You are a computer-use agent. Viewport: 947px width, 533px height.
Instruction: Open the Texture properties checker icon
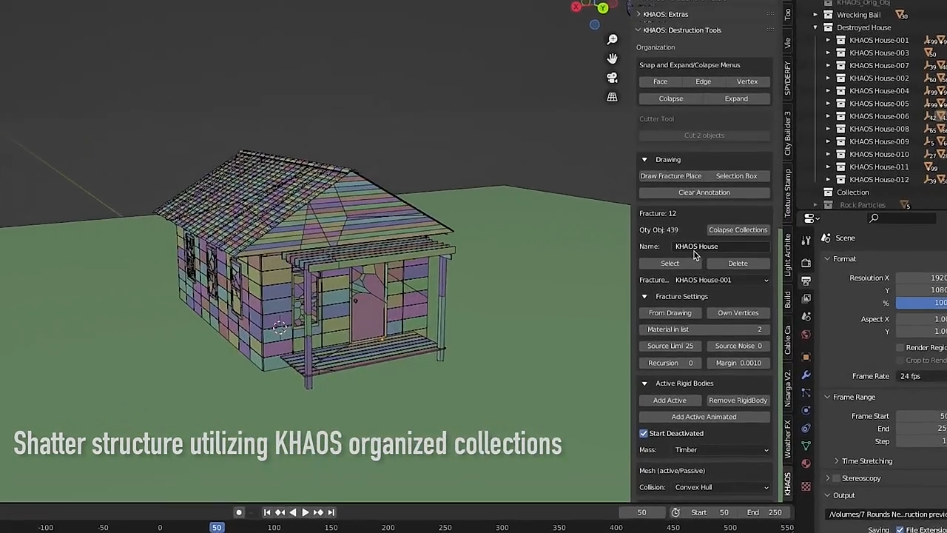(806, 486)
